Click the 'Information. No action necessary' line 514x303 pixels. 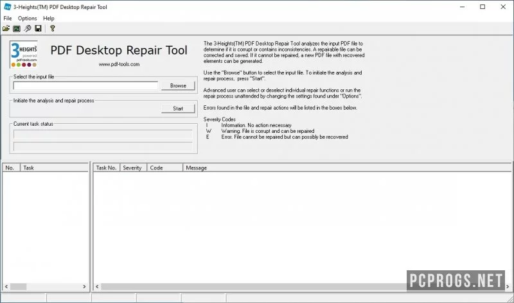[x=256, y=125]
